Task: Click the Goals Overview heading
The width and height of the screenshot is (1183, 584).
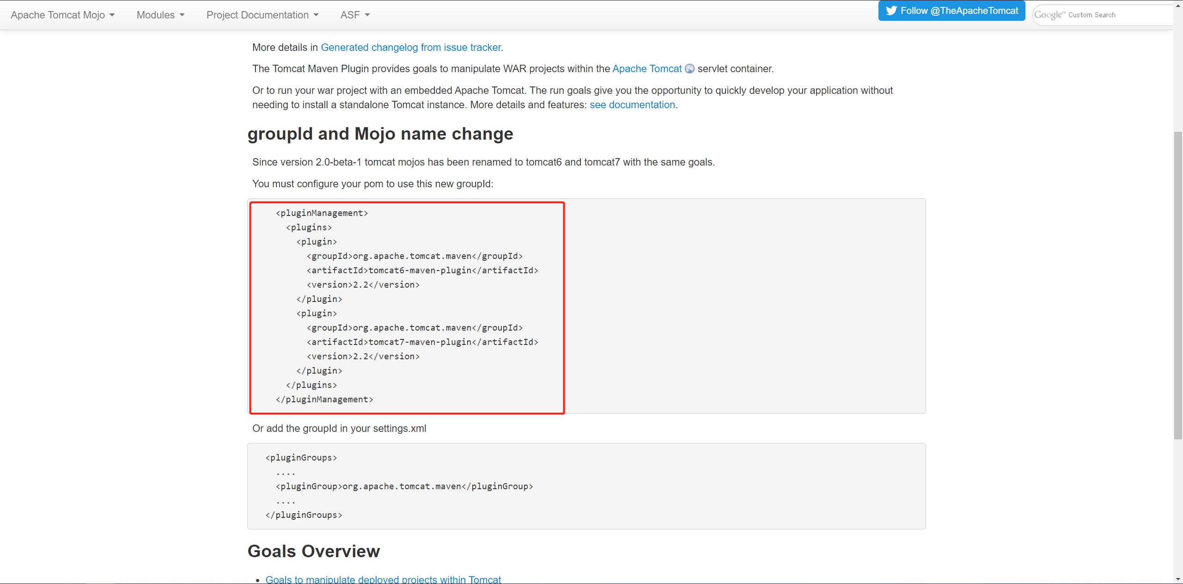Action: 313,551
